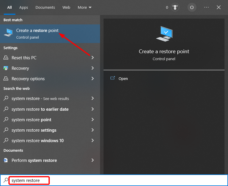
Task: Click the Recovery control panel icon
Action: [6, 68]
